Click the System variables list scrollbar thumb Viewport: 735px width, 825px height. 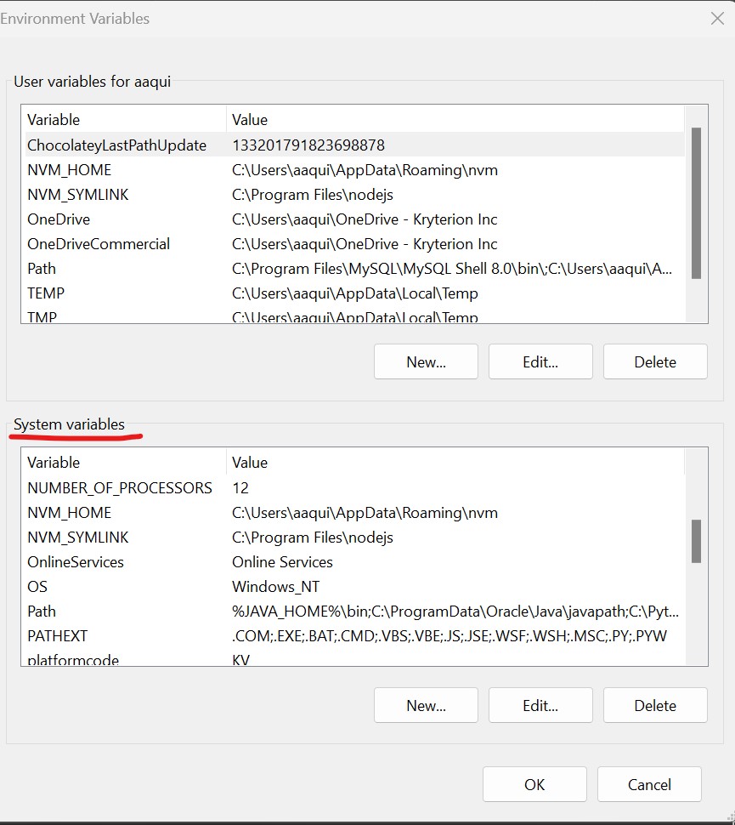point(696,541)
